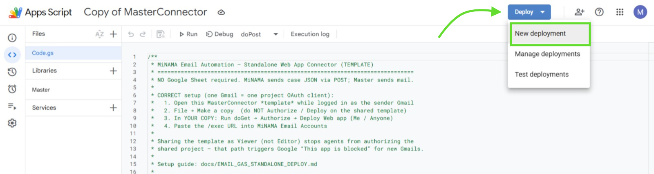
Task: Open the Overview info icon in sidebar
Action: pyautogui.click(x=12, y=38)
